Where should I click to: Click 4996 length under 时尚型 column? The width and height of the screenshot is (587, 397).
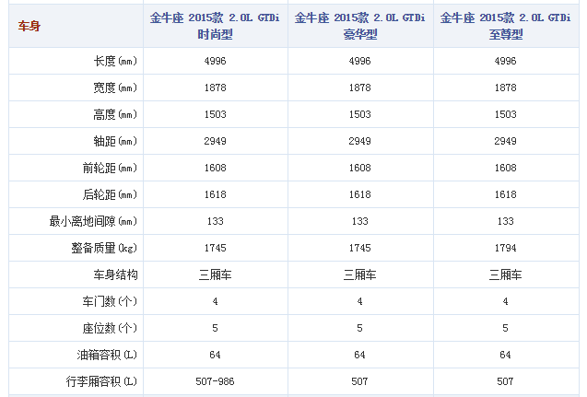[x=215, y=61]
